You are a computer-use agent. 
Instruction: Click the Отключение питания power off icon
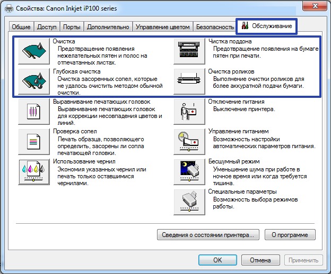click(189, 112)
